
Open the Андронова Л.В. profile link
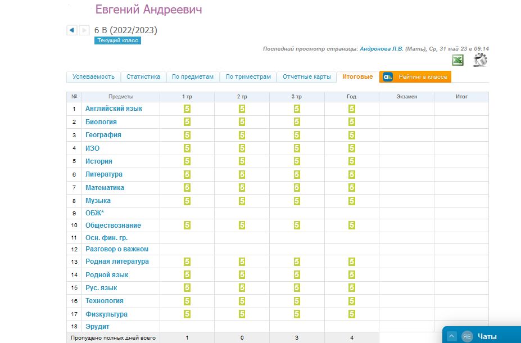point(382,49)
